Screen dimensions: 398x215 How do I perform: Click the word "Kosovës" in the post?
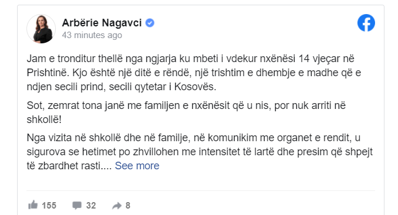(195, 87)
